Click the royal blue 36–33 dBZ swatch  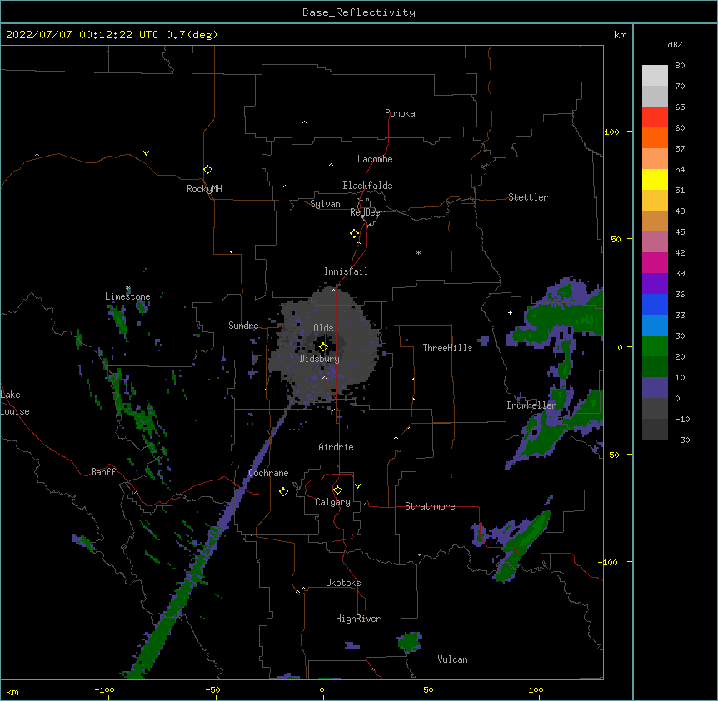click(x=655, y=304)
